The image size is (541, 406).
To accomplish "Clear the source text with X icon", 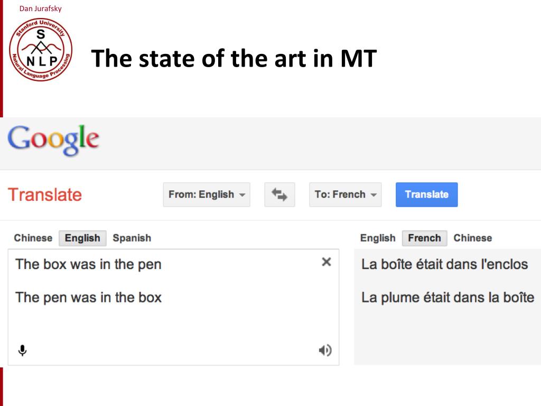I will click(x=327, y=262).
